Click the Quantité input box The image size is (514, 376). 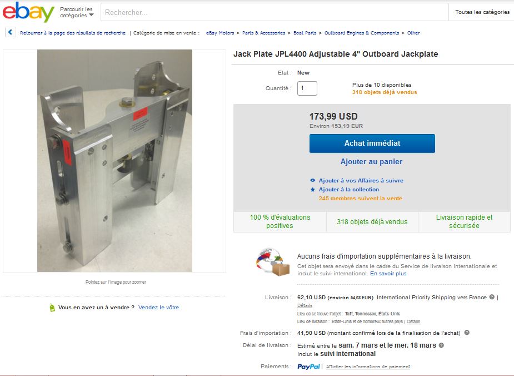coord(307,88)
